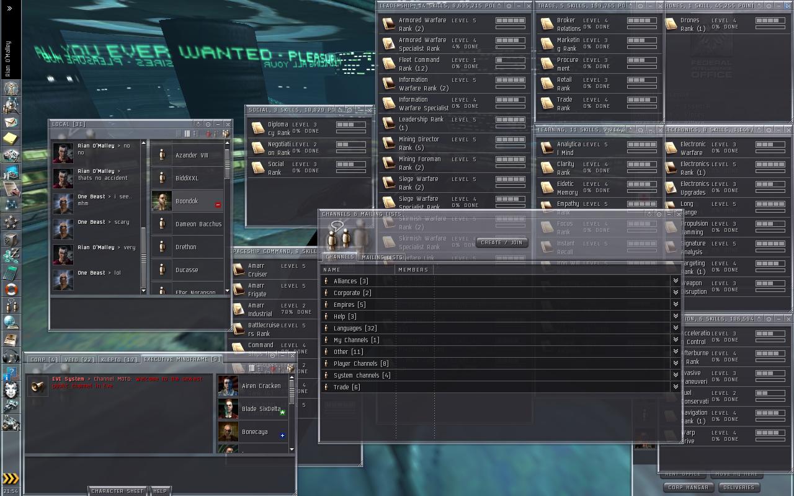Viewport: 794px width, 496px height.
Task: Open the CORP HANGAR button
Action: tap(688, 487)
